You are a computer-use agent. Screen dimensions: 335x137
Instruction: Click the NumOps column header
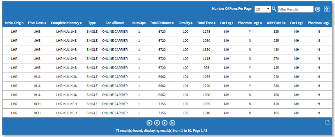click(139, 23)
